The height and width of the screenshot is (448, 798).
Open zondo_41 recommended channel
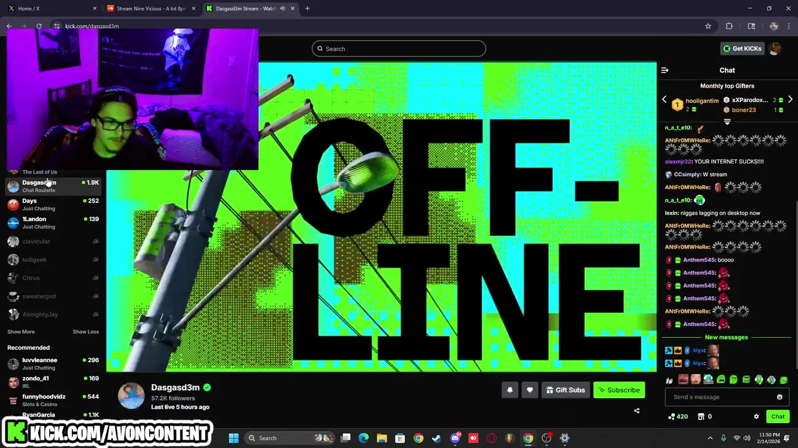click(53, 381)
